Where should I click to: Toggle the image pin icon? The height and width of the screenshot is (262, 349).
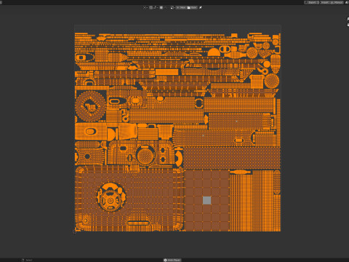point(201,7)
